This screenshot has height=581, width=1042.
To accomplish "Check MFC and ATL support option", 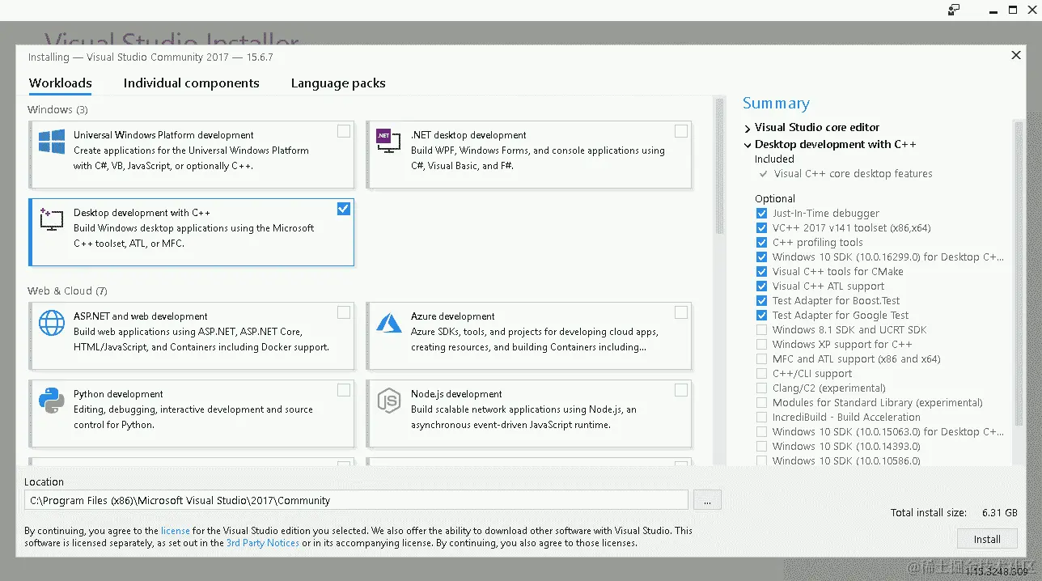I will click(761, 359).
